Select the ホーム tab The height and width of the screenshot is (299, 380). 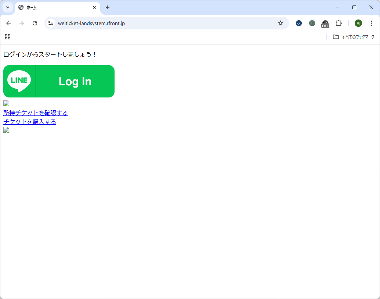(x=58, y=7)
